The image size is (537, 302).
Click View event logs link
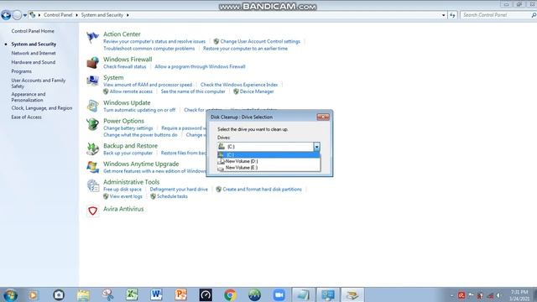click(126, 196)
